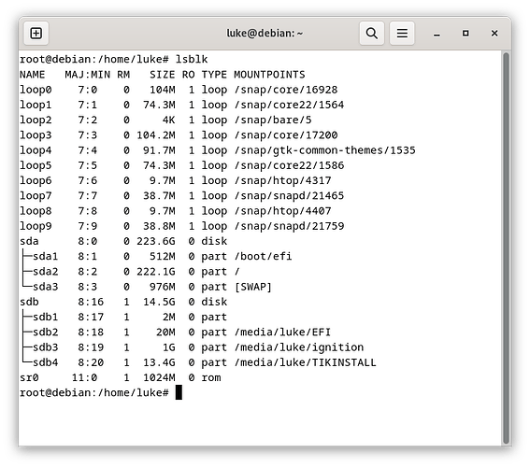
Task: Click the /snap/htop/4407 mount path
Action: [x=282, y=211]
